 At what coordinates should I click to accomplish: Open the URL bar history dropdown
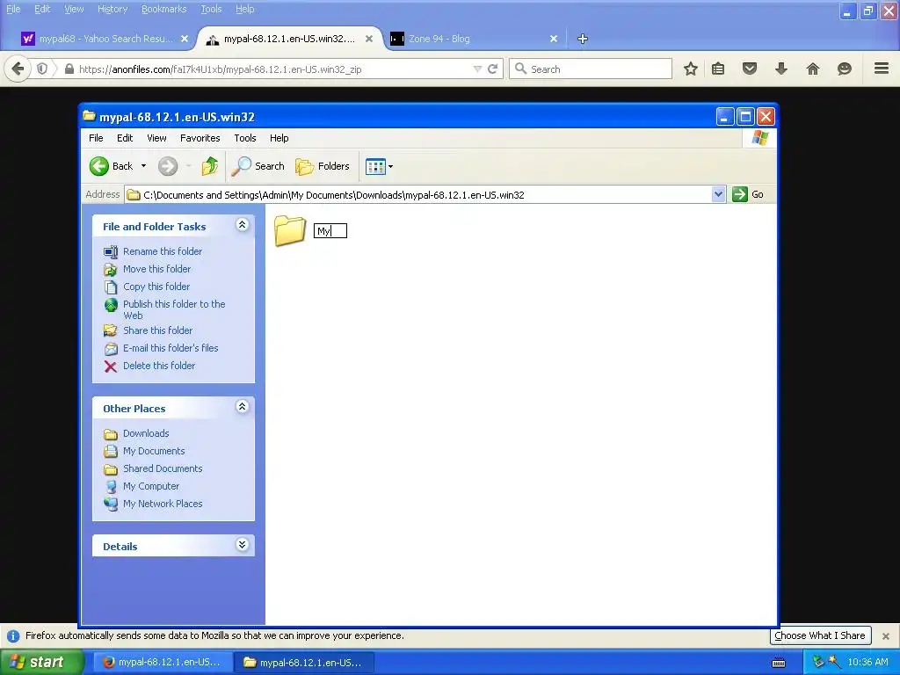tap(477, 69)
